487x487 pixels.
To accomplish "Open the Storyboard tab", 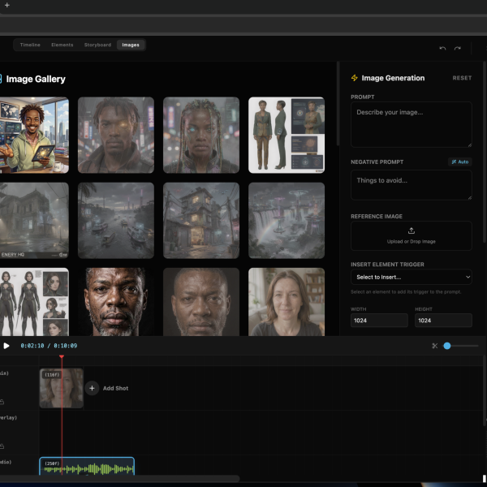I will coord(97,45).
